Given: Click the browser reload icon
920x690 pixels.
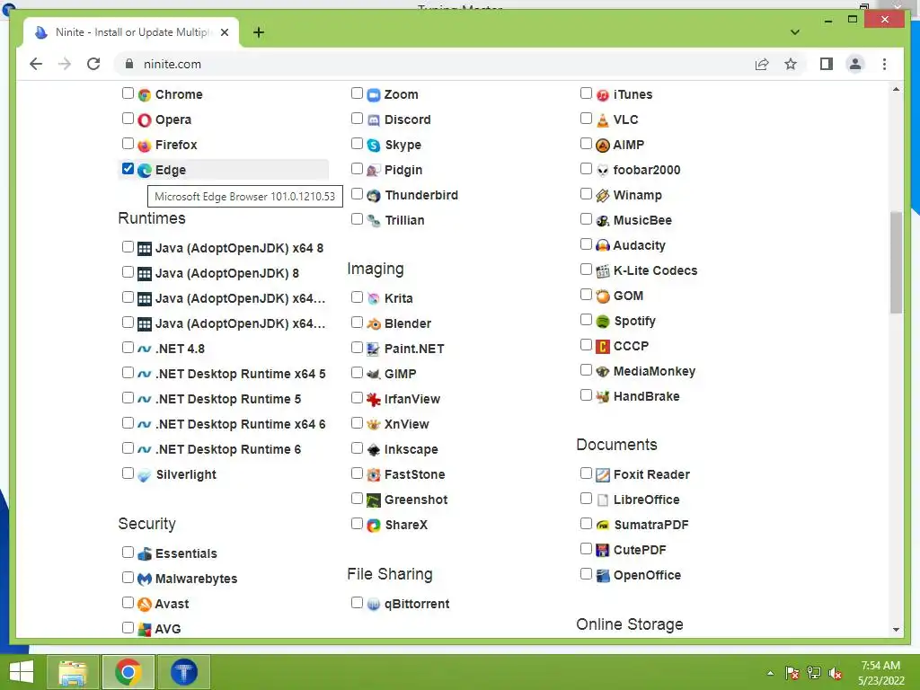Looking at the screenshot, I should tap(93, 64).
